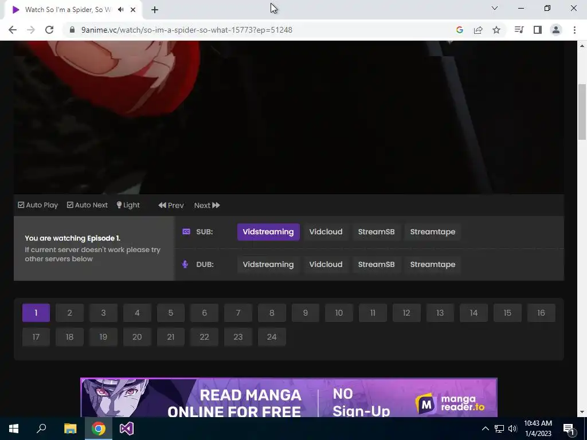Screen dimensions: 587x440
Task: Skip to next episode with Next
Action: click(207, 205)
